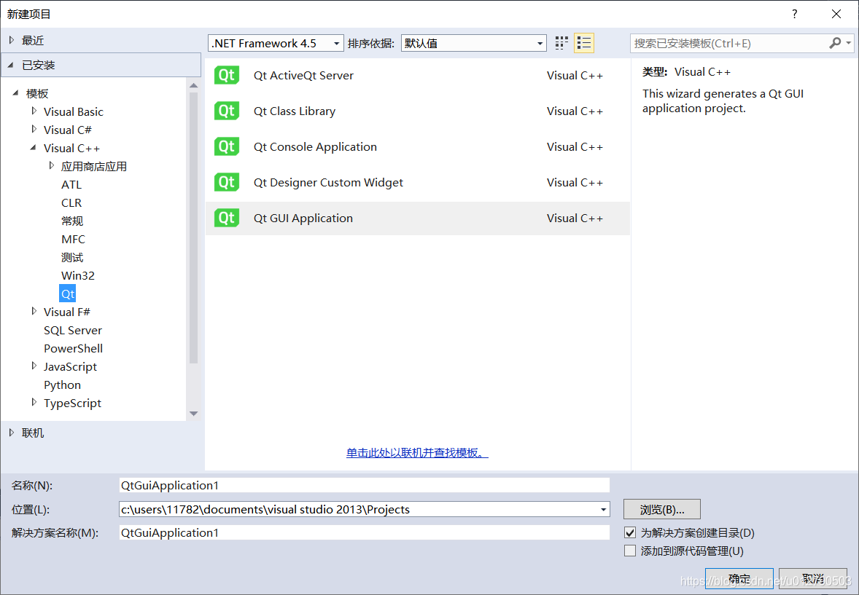The width and height of the screenshot is (859, 595).
Task: Click the project name input field
Action: coord(365,486)
